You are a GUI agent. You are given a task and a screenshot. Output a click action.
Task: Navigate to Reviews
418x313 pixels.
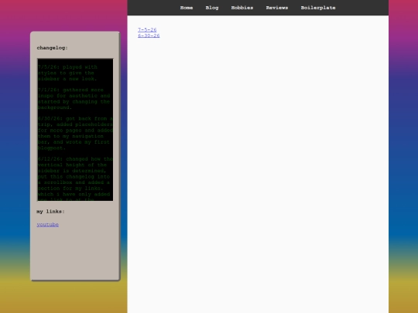tap(277, 8)
